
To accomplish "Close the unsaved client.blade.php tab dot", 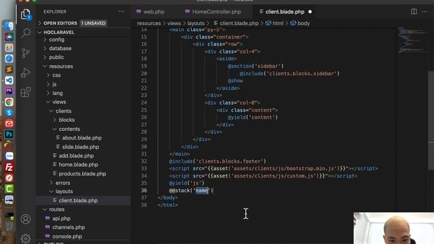I will pos(310,12).
